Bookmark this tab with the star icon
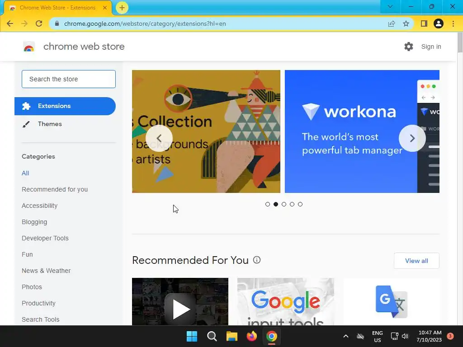Screen dimensions: 463x347 [406, 23]
